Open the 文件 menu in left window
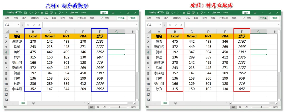Viewport: 284px width, 112px height. tap(7, 18)
